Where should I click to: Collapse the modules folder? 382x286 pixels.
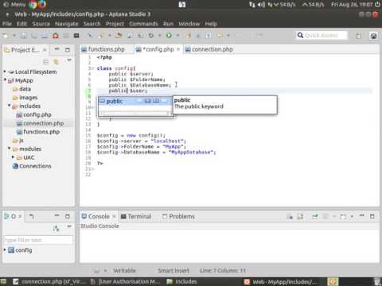click(10, 149)
